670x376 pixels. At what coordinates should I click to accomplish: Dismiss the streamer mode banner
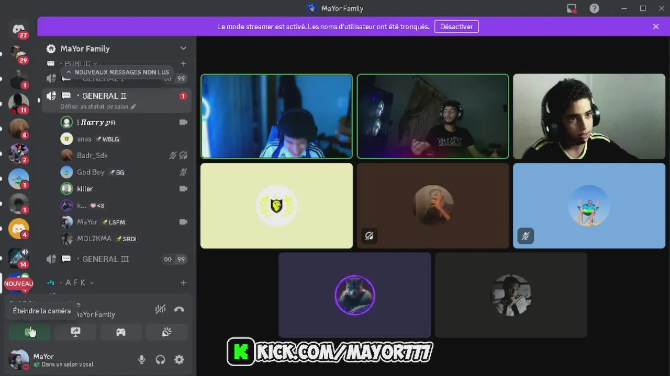[656, 27]
